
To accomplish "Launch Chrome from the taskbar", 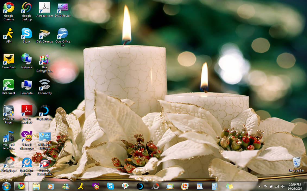I will click(x=21, y=186).
